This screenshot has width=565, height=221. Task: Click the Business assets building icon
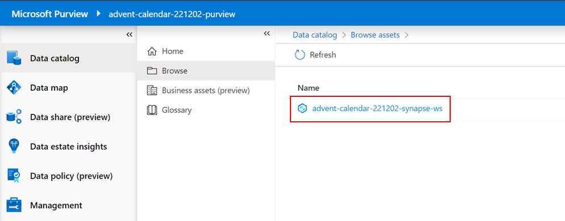(152, 91)
